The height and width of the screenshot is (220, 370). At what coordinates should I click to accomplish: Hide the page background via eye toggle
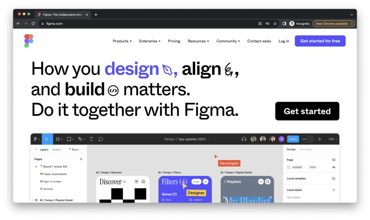click(334, 167)
